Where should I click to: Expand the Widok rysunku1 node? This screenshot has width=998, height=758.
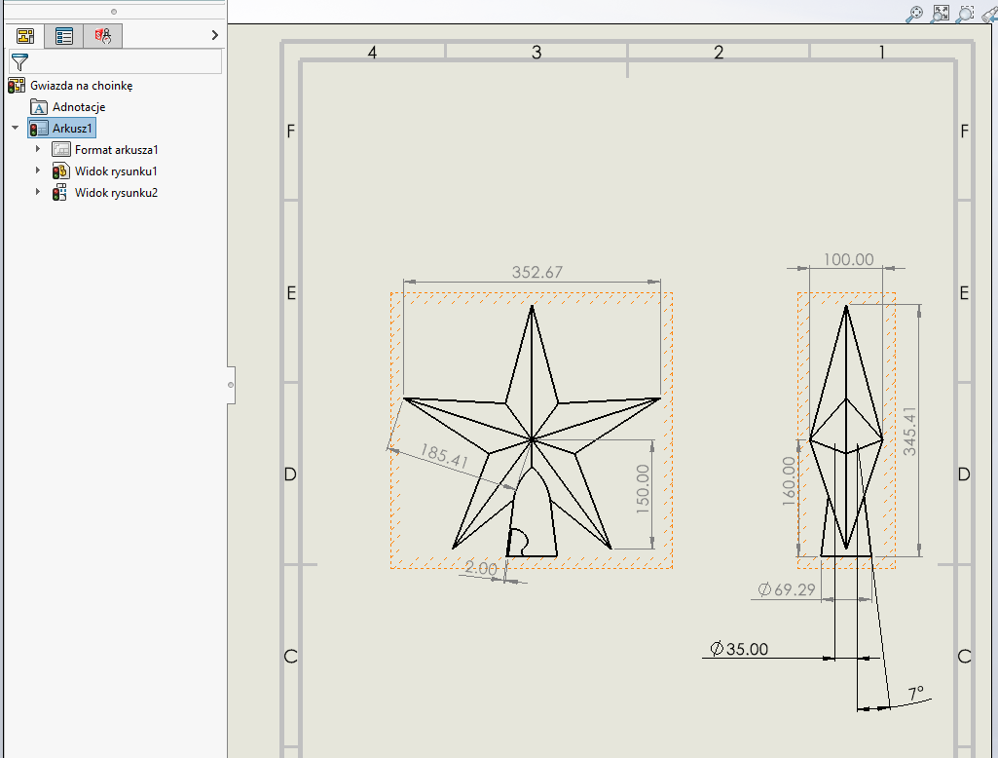(38, 171)
